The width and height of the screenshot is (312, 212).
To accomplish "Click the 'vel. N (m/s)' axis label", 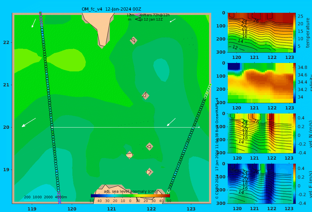I will pos(310,134).
